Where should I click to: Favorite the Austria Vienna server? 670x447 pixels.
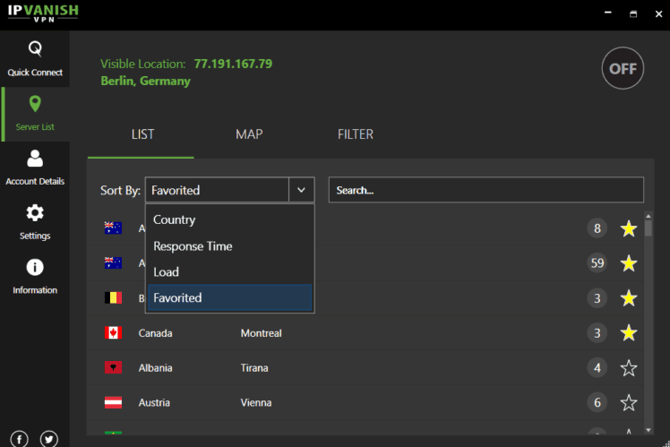pyautogui.click(x=629, y=402)
